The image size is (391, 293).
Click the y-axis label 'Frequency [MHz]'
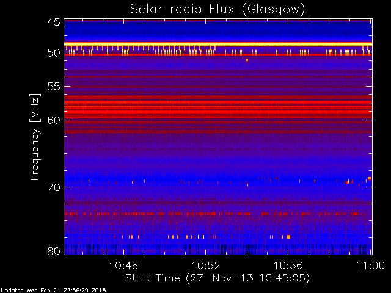[x=35, y=137]
